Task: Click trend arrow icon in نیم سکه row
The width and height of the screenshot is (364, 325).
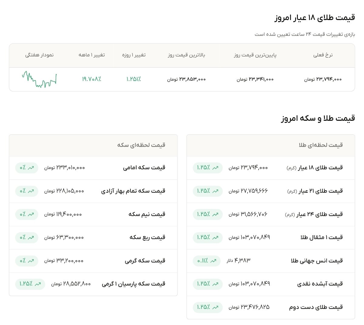Action: pos(31,214)
